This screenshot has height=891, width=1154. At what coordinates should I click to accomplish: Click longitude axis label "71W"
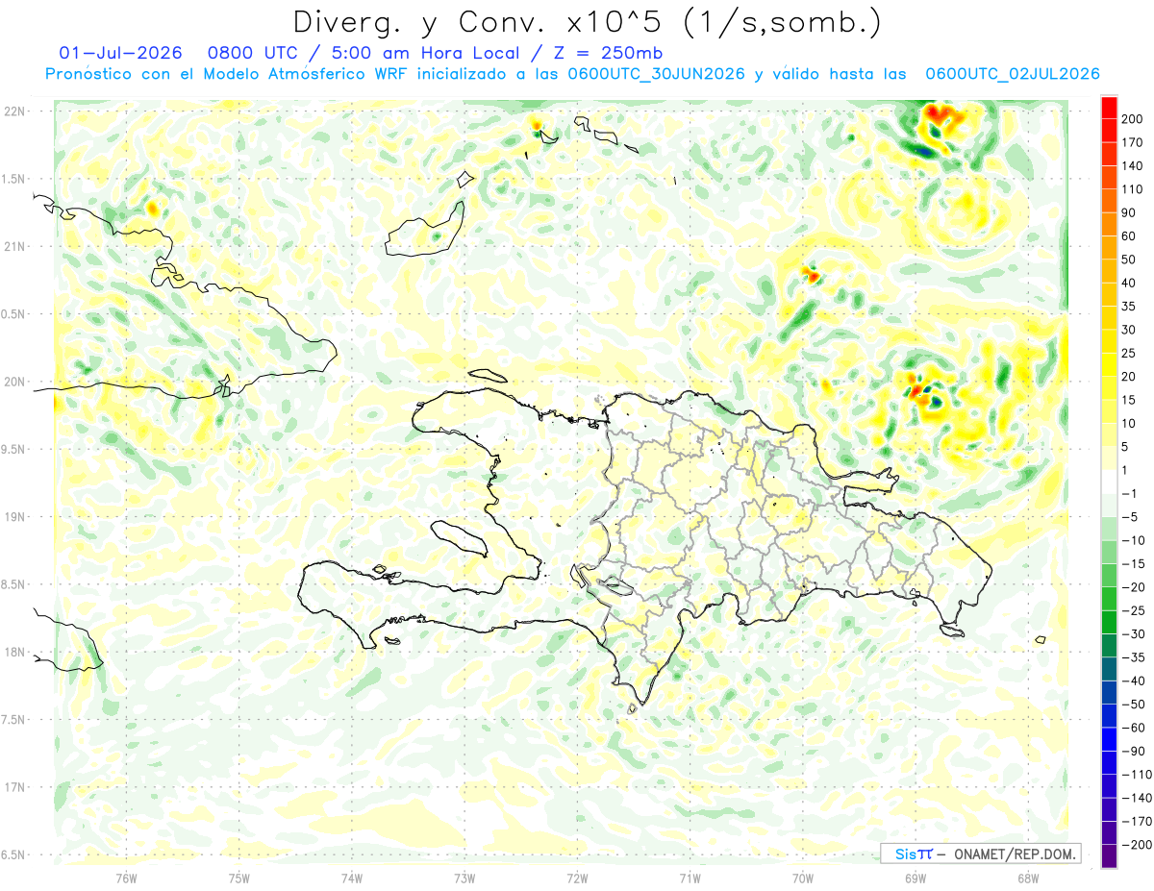click(690, 878)
